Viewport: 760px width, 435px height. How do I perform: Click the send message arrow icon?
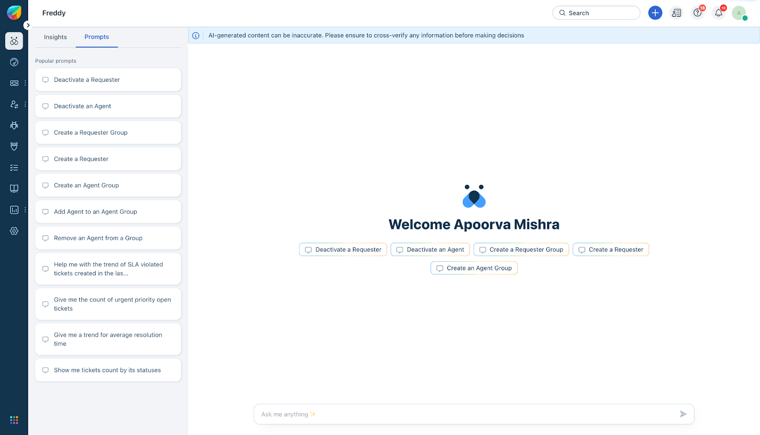tap(683, 414)
